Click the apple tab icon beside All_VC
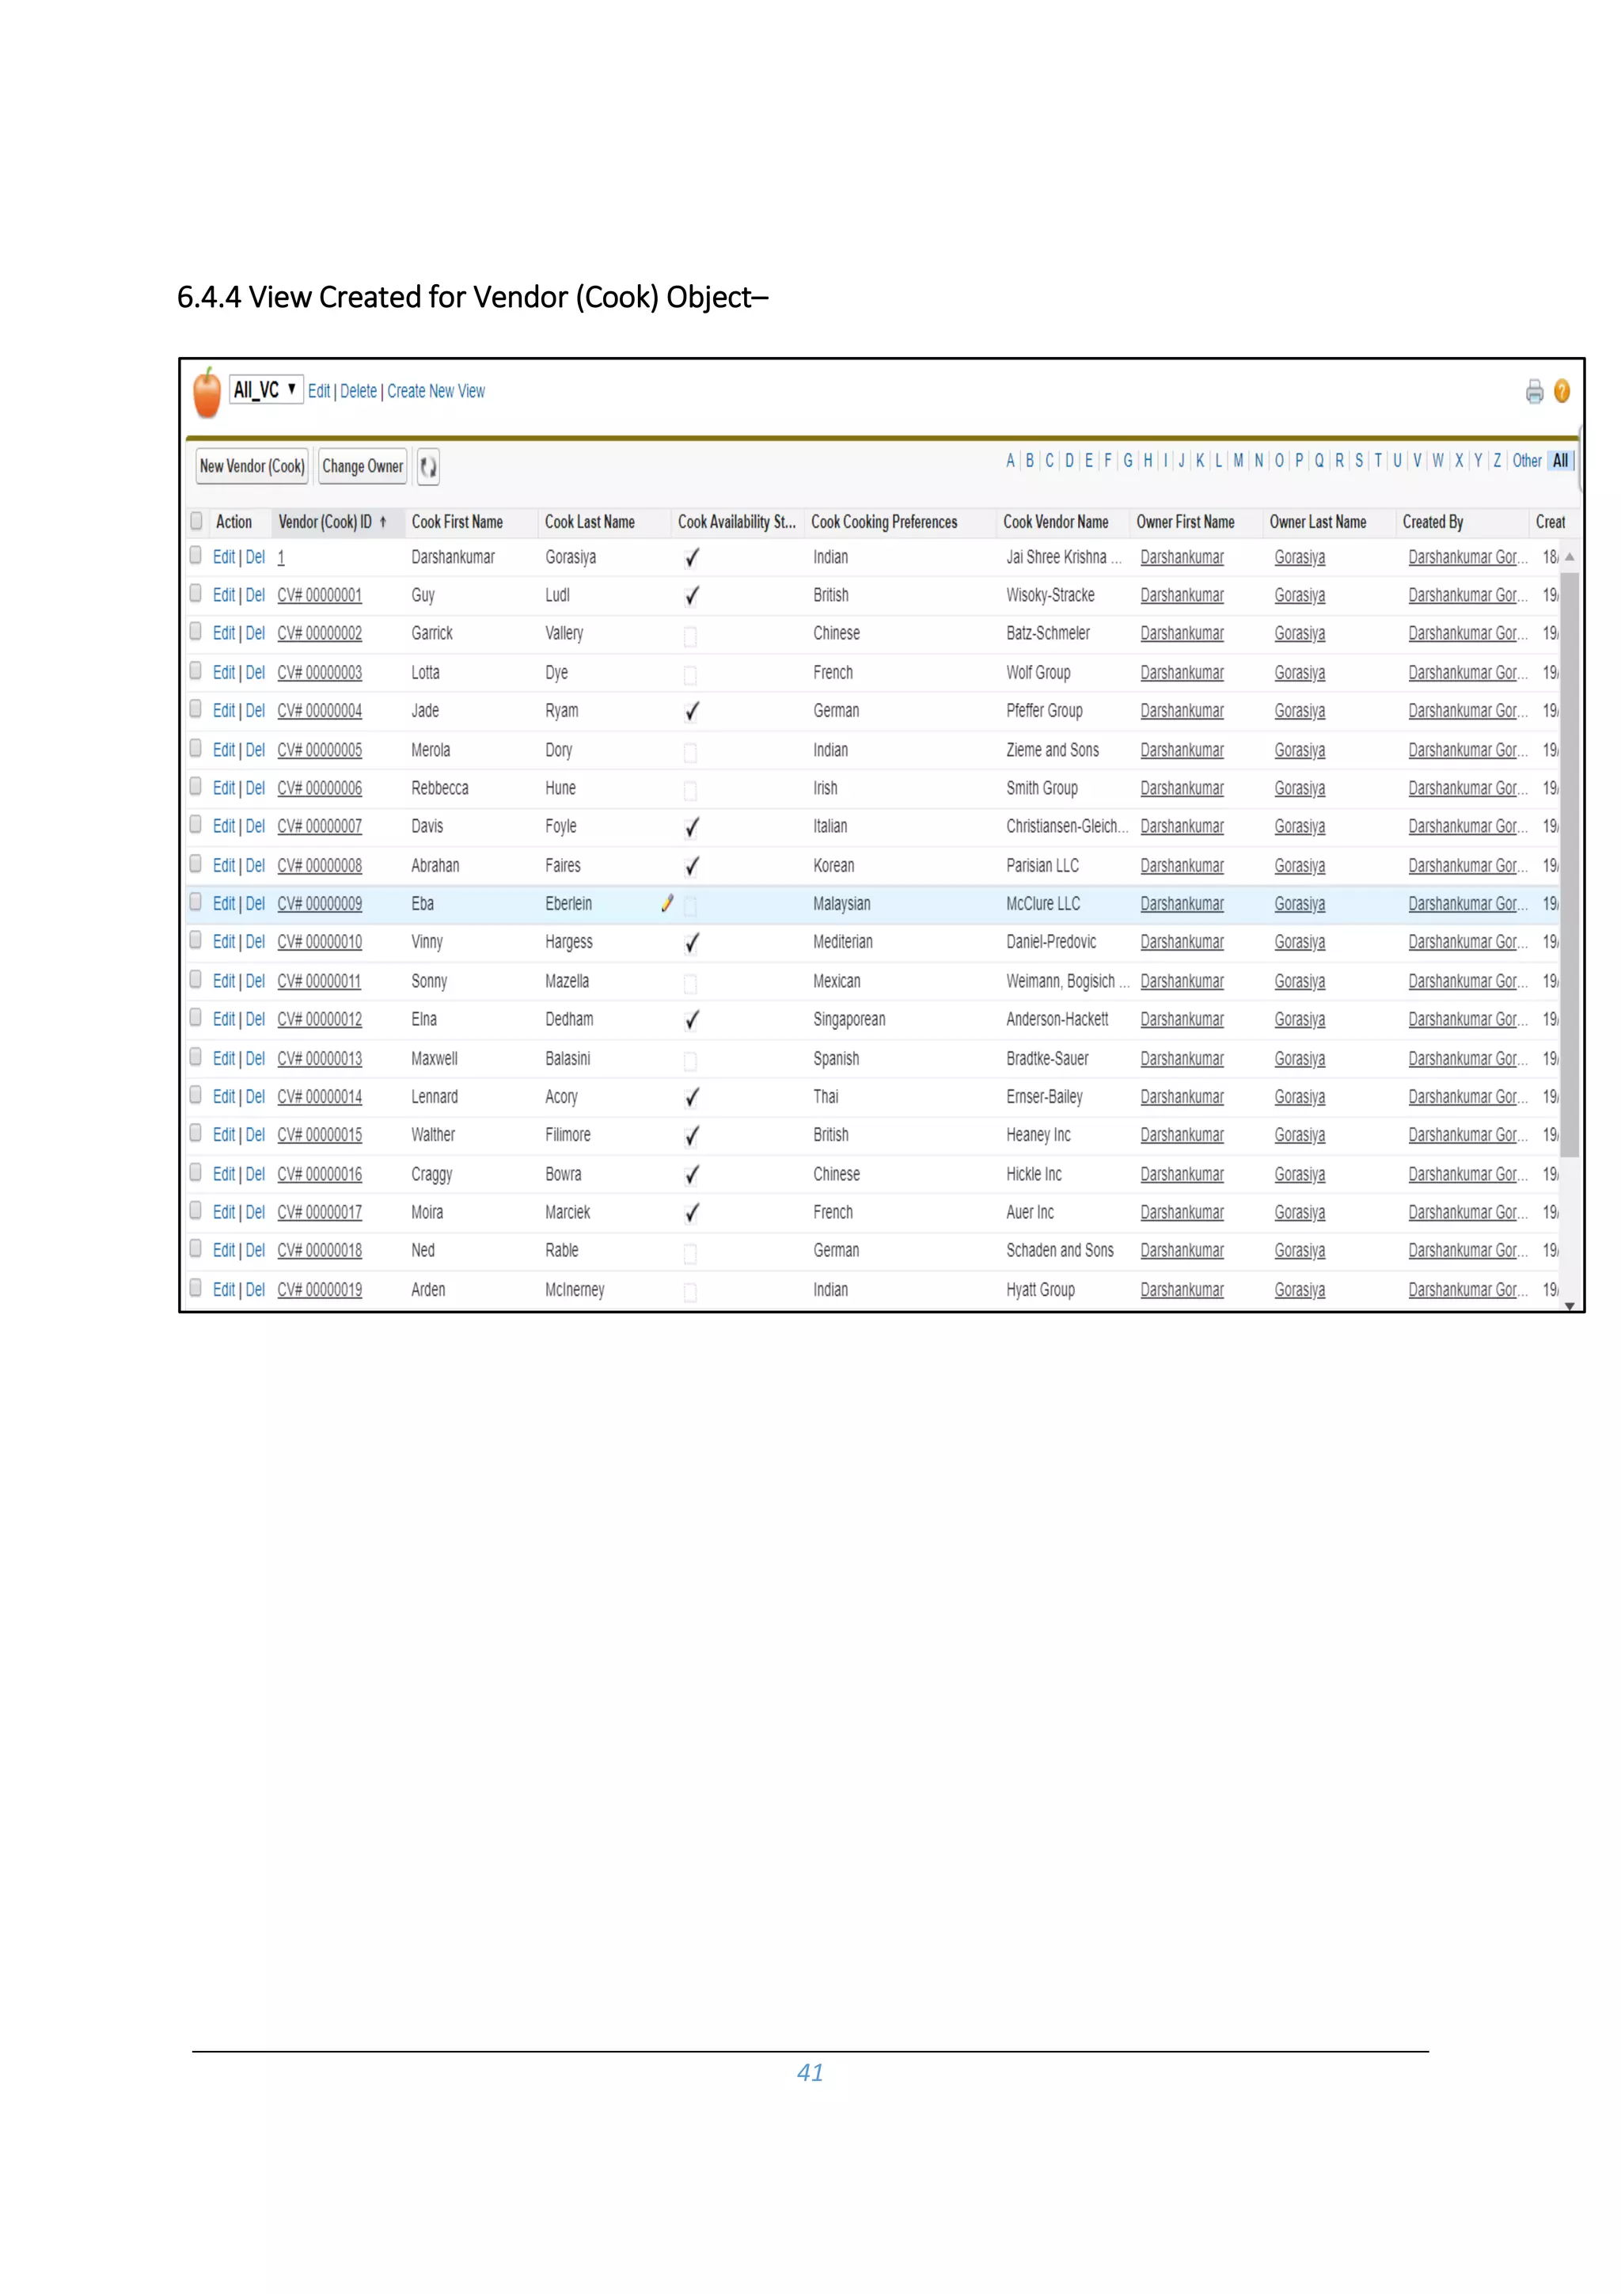The image size is (1621, 2294). pos(207,392)
